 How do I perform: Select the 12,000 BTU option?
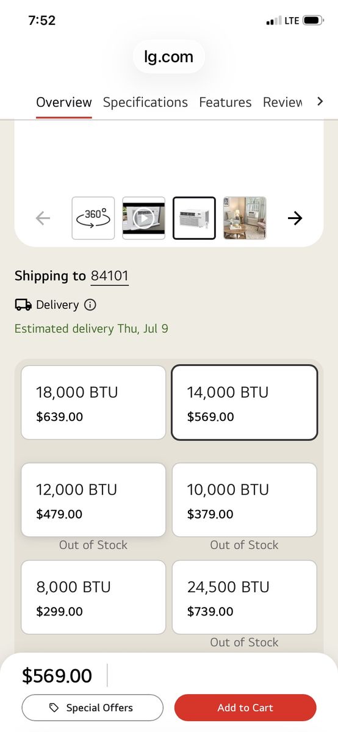coord(93,500)
